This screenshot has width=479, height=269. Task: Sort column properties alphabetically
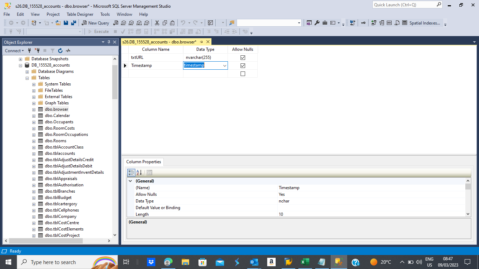pyautogui.click(x=139, y=172)
